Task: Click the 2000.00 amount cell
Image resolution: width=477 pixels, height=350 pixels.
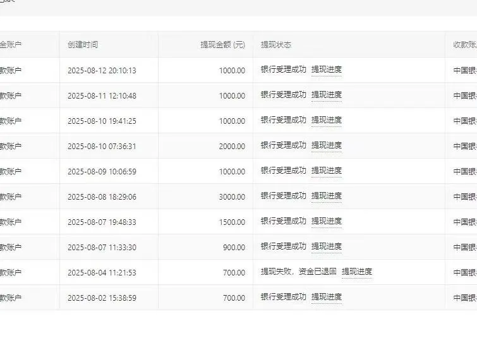Action: (232, 147)
